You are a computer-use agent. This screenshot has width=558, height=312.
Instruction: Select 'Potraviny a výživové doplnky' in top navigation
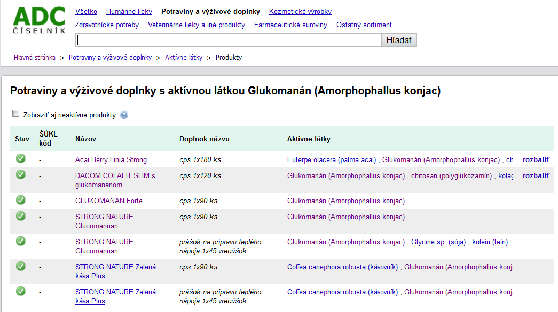pyautogui.click(x=211, y=11)
